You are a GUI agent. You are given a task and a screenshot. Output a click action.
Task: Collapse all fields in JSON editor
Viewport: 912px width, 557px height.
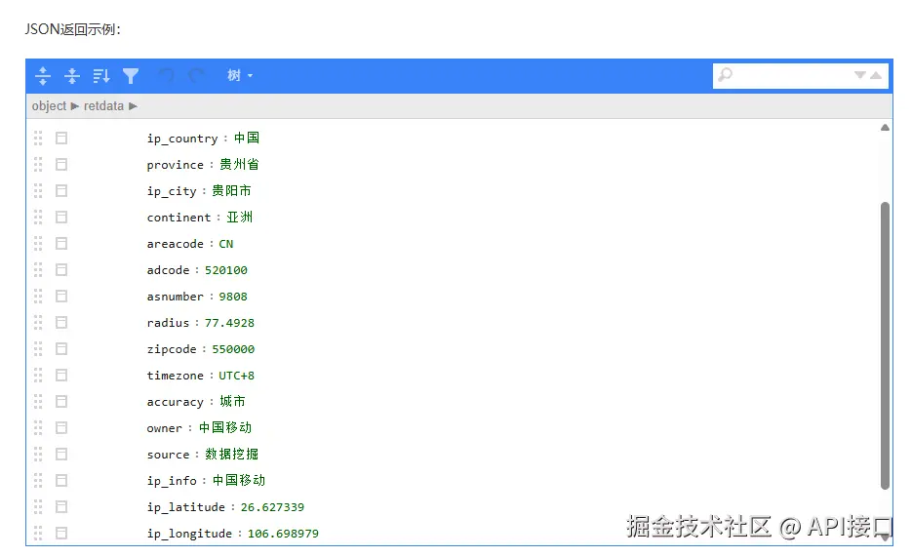point(72,75)
